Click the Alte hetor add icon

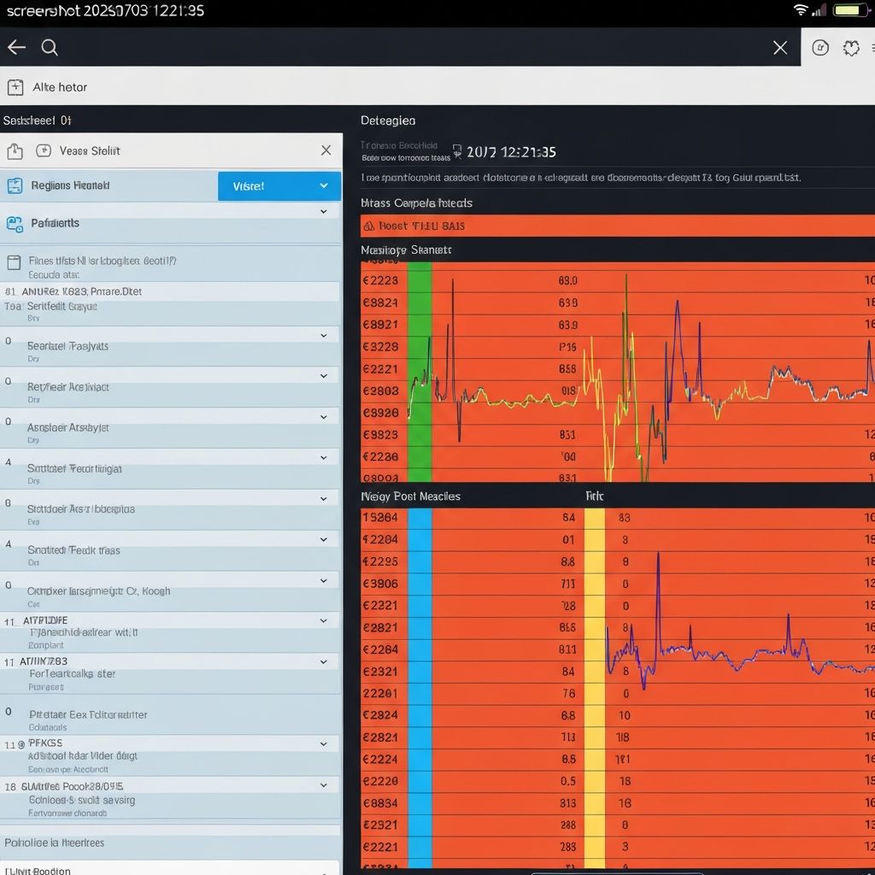pos(15,87)
